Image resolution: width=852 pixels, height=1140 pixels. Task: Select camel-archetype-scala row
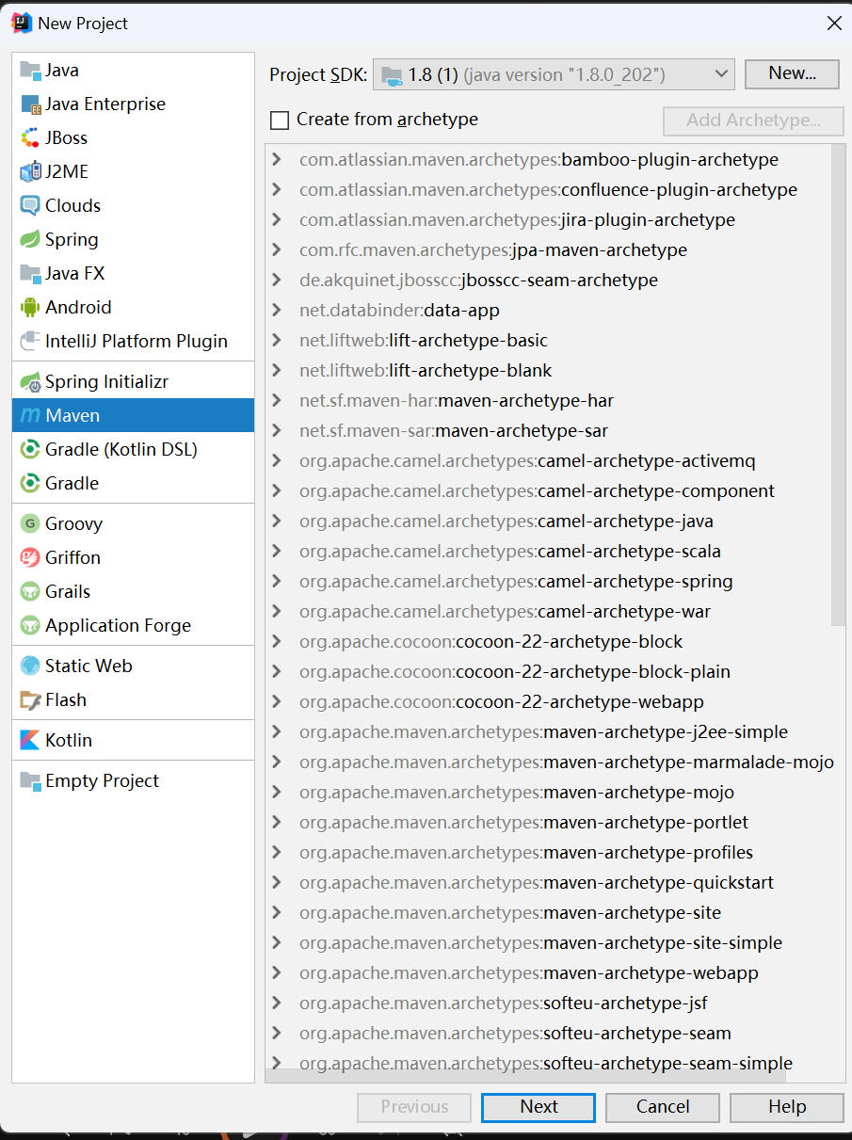click(548, 552)
